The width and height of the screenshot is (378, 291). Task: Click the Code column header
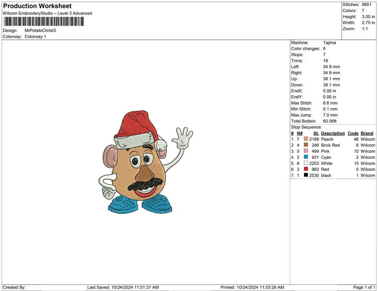[x=353, y=133]
